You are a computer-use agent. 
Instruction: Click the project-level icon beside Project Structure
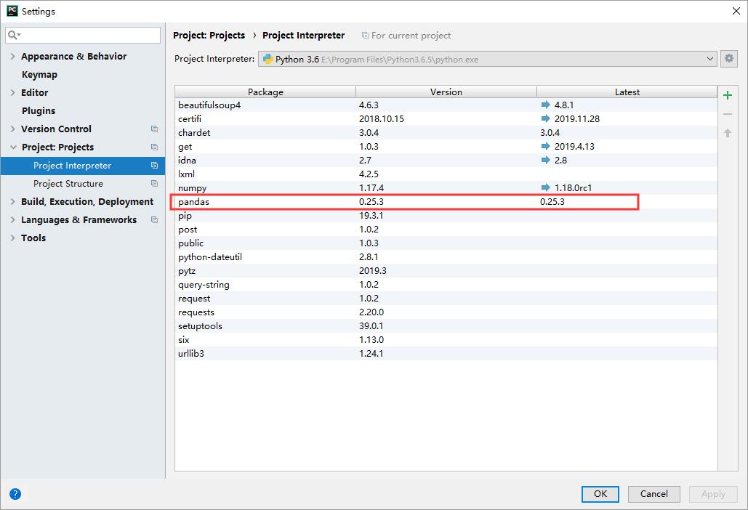(154, 184)
